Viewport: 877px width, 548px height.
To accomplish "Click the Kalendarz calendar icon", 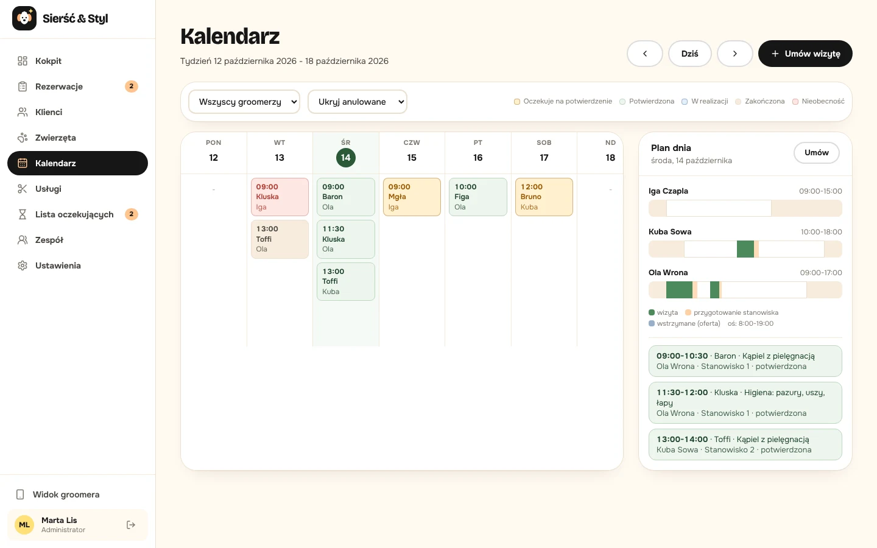I will point(23,163).
